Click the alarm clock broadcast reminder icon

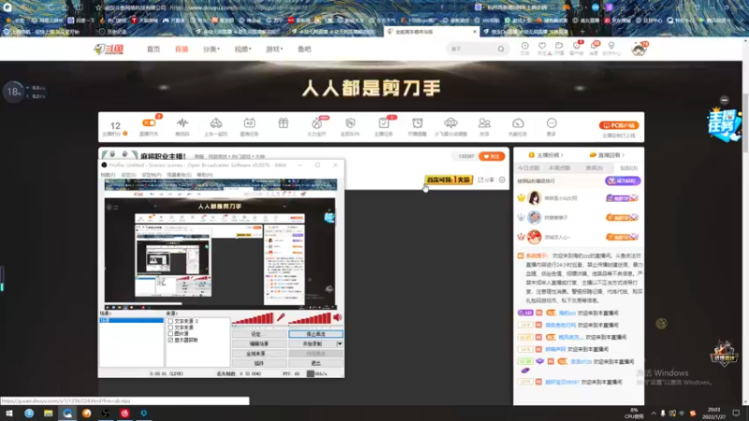point(417,123)
